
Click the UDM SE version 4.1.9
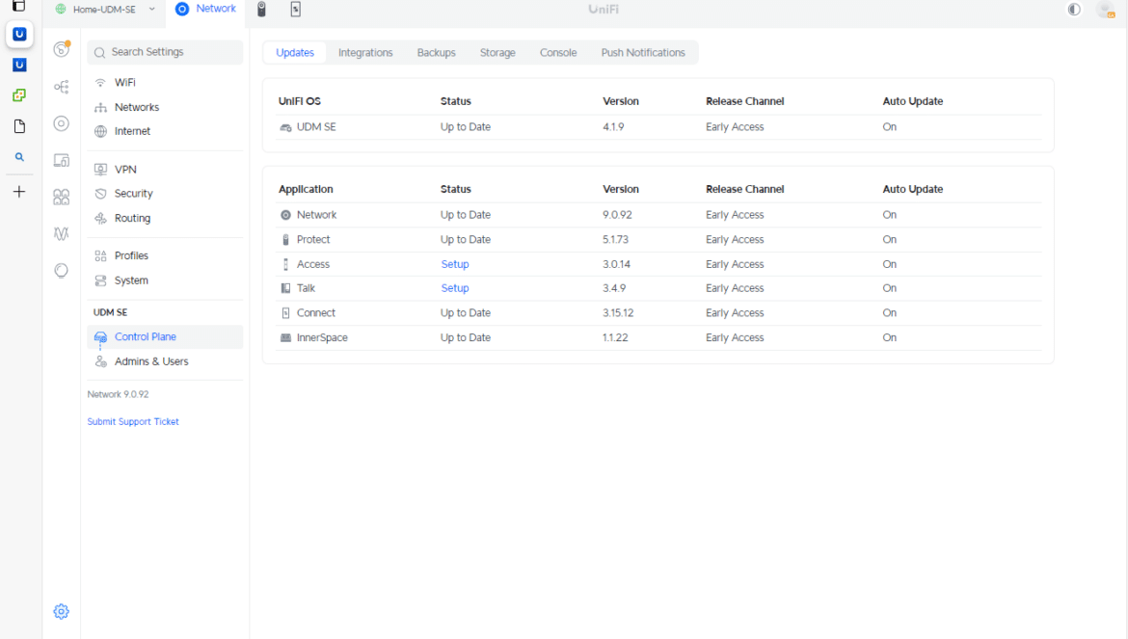click(613, 127)
